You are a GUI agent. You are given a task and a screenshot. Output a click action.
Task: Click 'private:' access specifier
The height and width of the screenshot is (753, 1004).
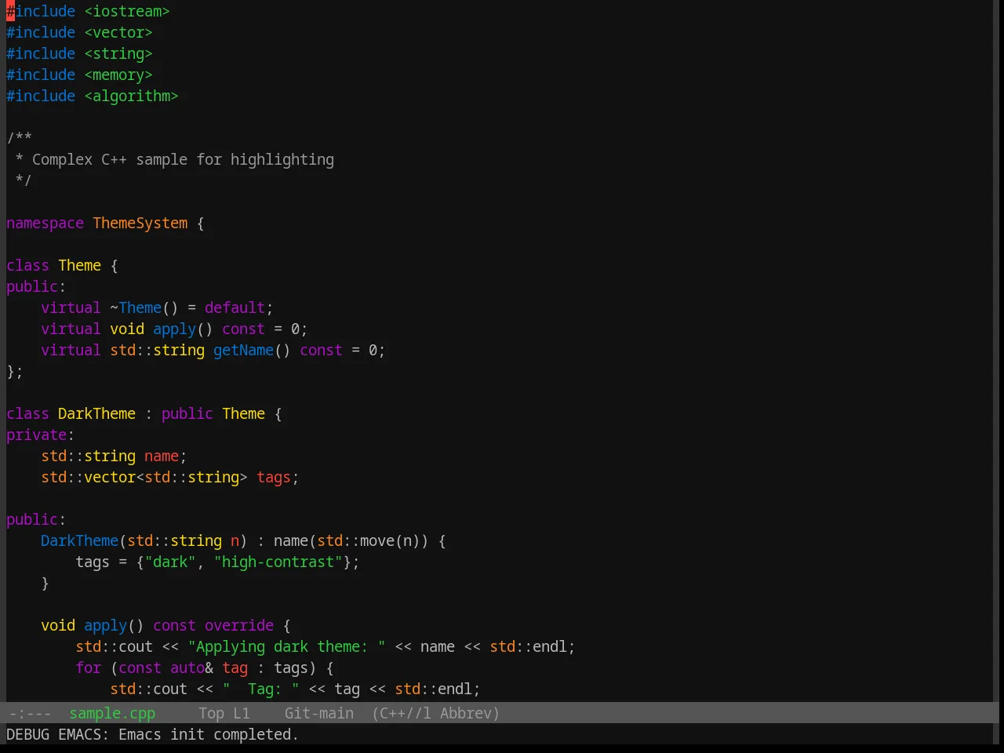pyautogui.click(x=40, y=435)
